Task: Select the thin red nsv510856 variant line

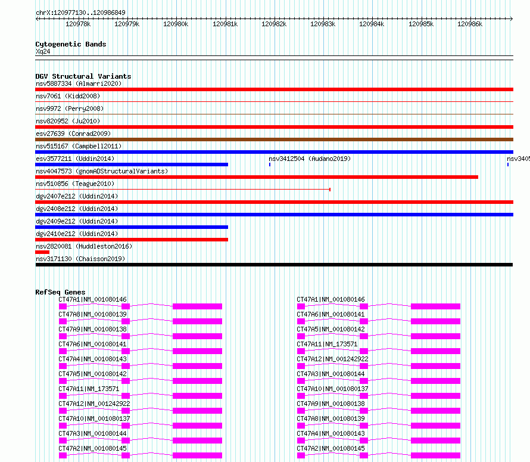Action: pyautogui.click(x=183, y=190)
